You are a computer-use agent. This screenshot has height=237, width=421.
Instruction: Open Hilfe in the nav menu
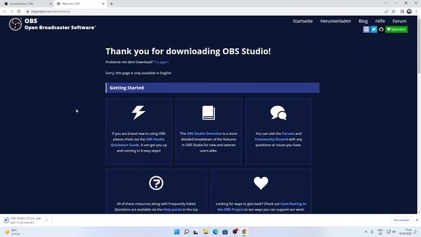[x=380, y=21]
